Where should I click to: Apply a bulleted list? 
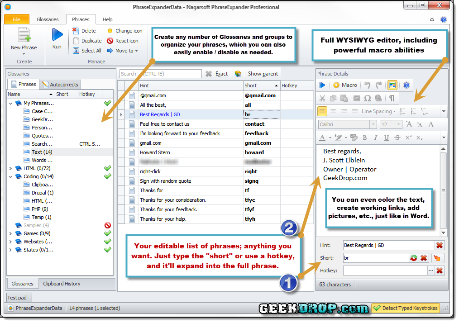click(x=402, y=111)
